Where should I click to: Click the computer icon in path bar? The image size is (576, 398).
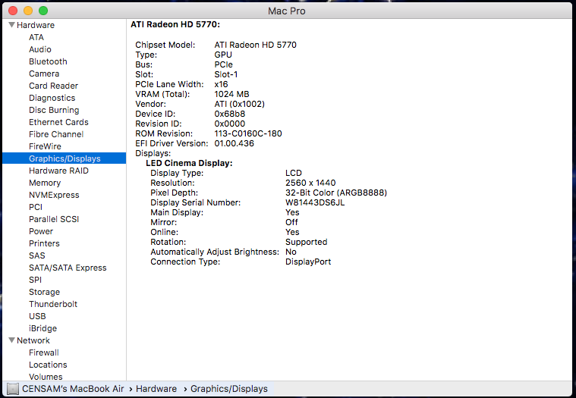[12, 389]
